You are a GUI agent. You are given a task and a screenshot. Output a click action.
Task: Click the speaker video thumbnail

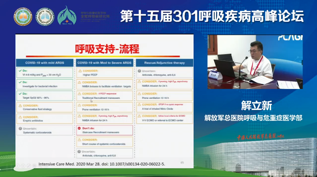[x=255, y=62]
